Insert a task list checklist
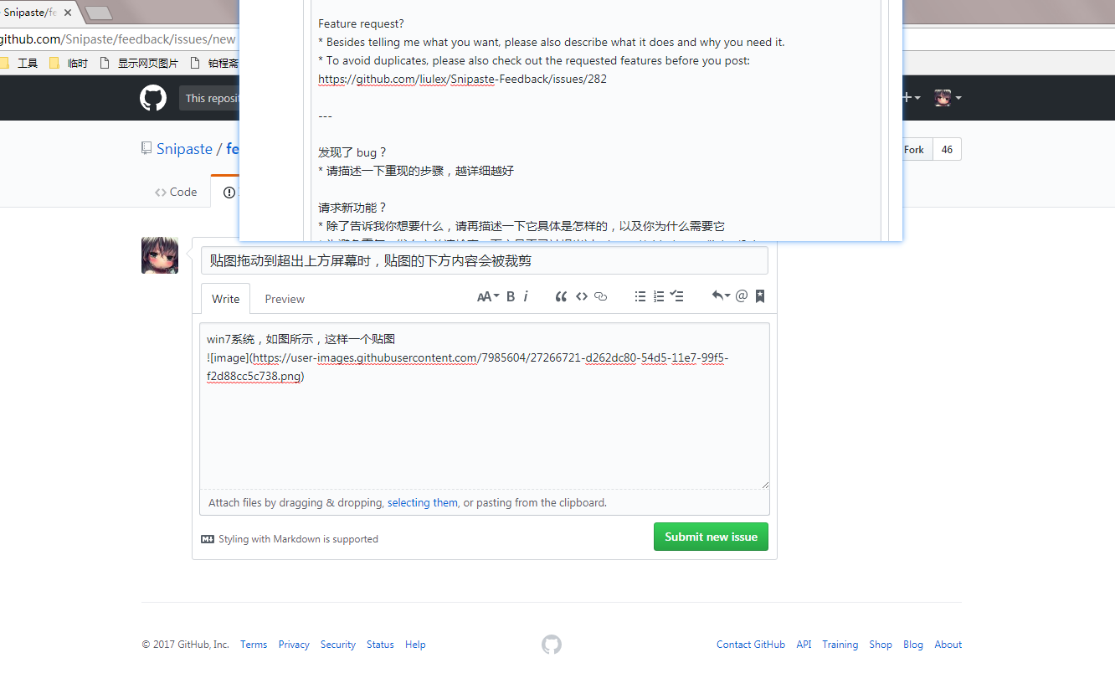Viewport: 1115px width, 699px height. [x=676, y=296]
